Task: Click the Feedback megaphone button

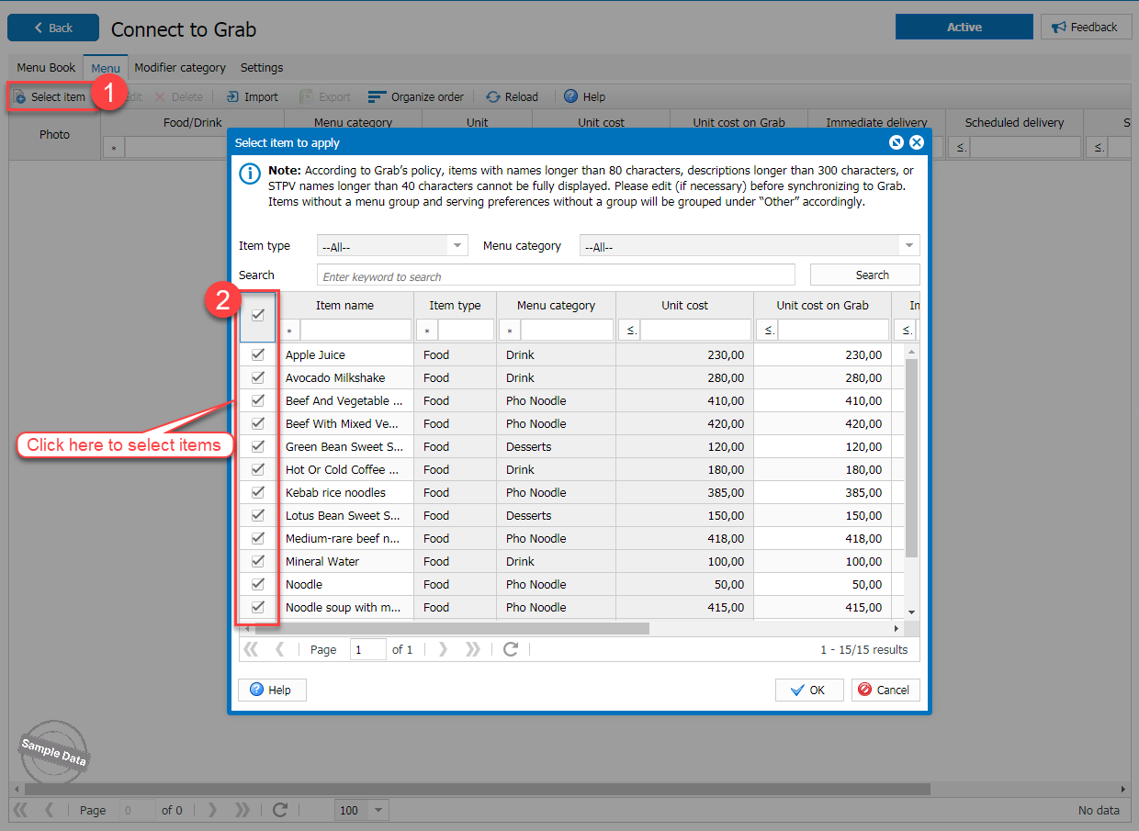Action: coord(1086,28)
